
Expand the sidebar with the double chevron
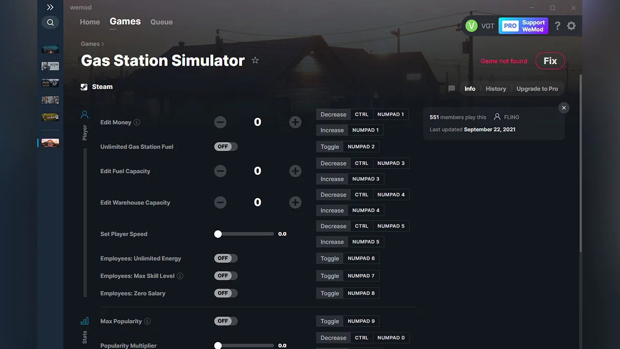click(50, 7)
